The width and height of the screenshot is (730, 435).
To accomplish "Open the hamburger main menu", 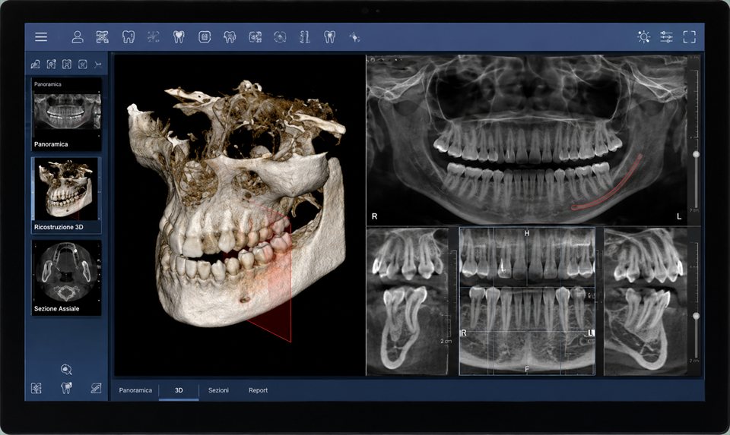I will (41, 36).
